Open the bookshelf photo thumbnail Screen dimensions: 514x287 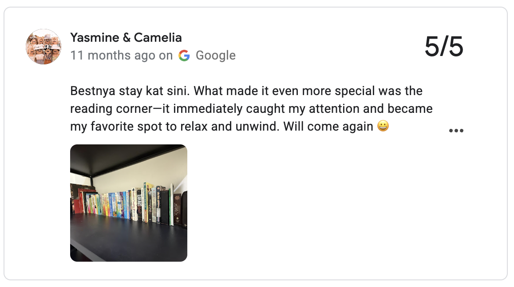(x=129, y=203)
